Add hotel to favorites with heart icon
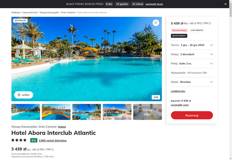 [x=156, y=23]
